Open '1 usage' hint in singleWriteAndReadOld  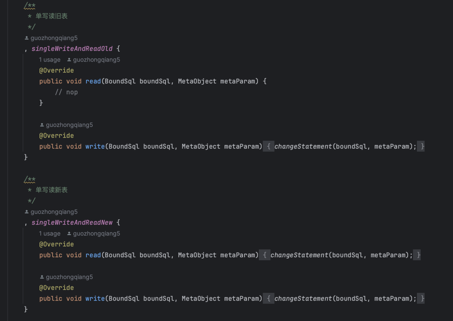[49, 60]
